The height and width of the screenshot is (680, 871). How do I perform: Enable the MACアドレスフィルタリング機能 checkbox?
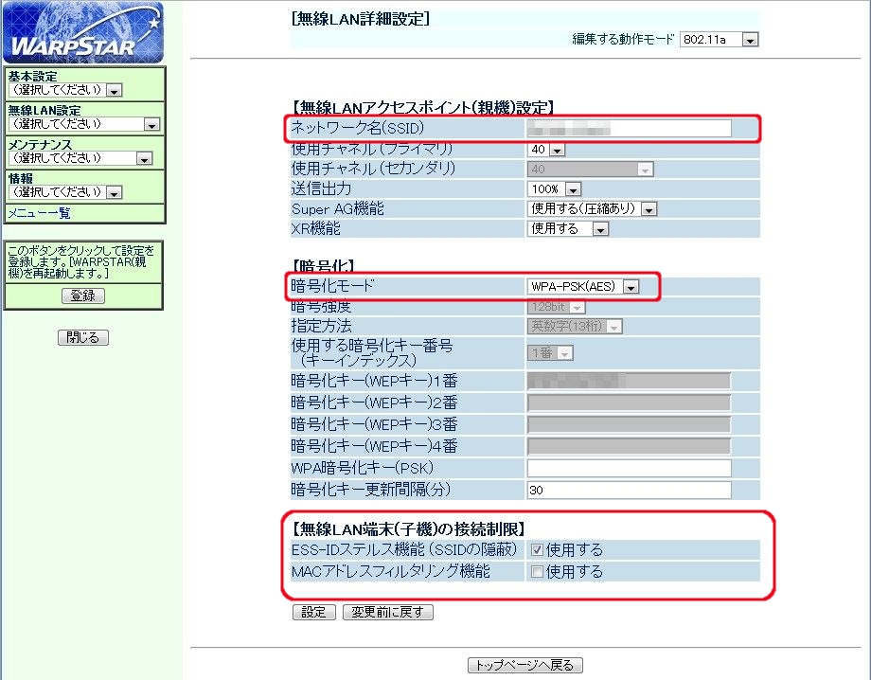(x=537, y=572)
